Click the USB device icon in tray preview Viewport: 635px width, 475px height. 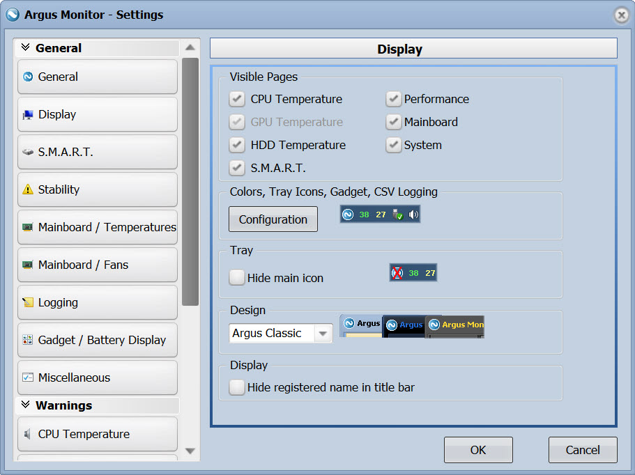tap(398, 215)
